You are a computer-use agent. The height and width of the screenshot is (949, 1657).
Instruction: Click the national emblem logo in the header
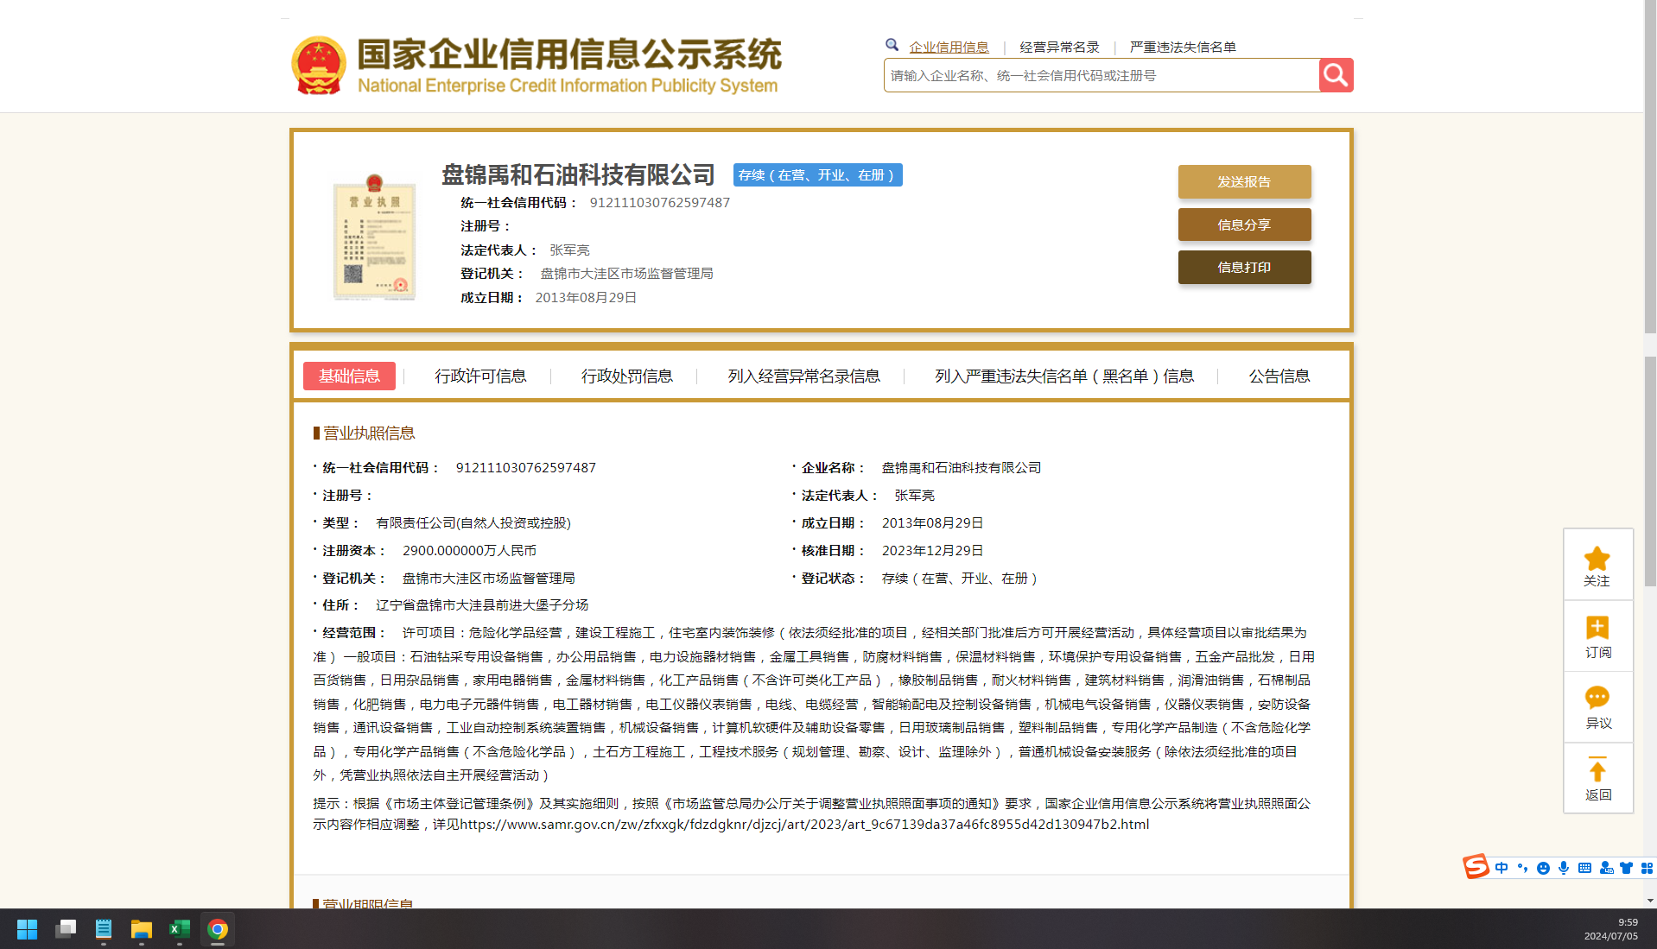[x=319, y=65]
